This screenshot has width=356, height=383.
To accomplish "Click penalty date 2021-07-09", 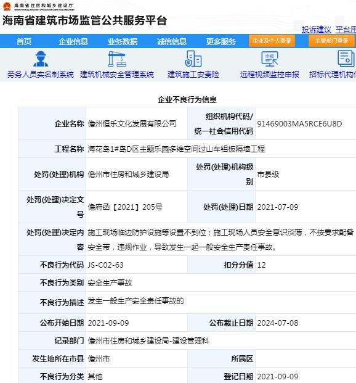I will (278, 207).
